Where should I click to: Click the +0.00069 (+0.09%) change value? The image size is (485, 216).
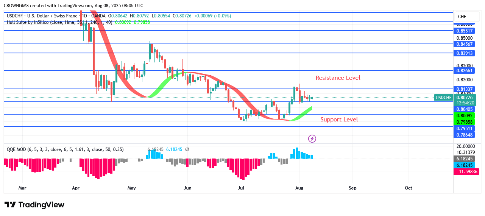(212, 16)
